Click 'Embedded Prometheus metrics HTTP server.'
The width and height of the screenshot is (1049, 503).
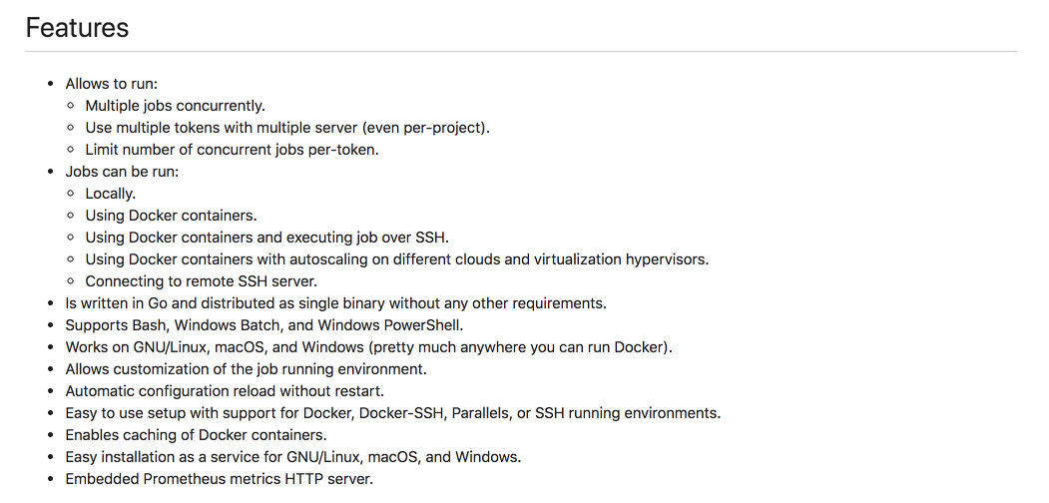219,479
